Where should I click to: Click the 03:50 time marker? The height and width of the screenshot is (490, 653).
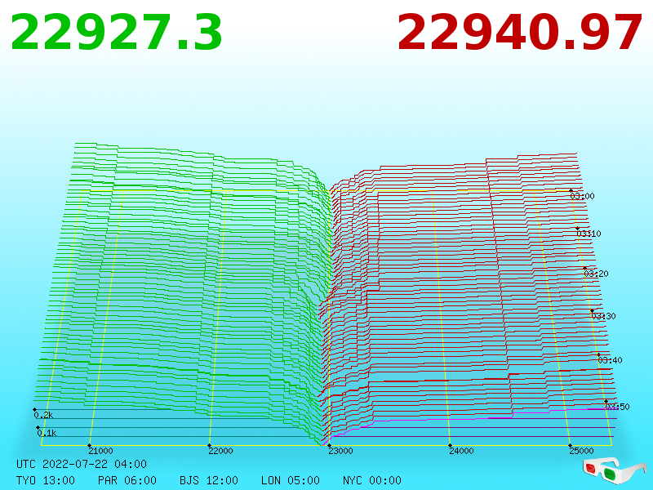point(617,407)
